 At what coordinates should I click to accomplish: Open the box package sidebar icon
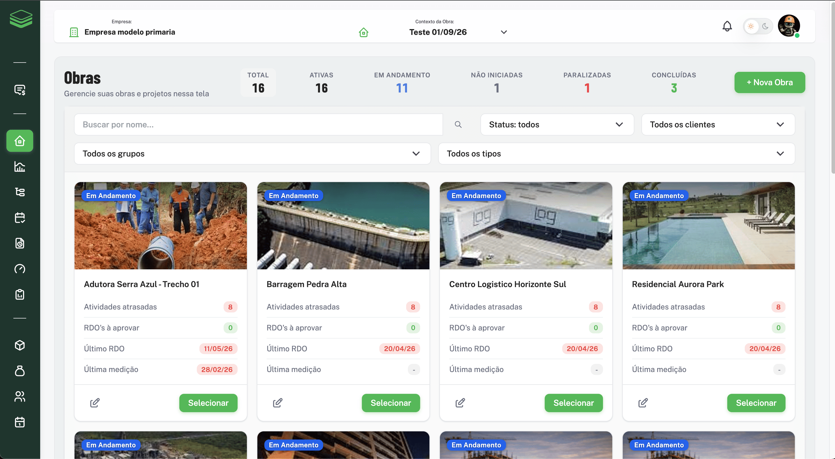(x=20, y=345)
